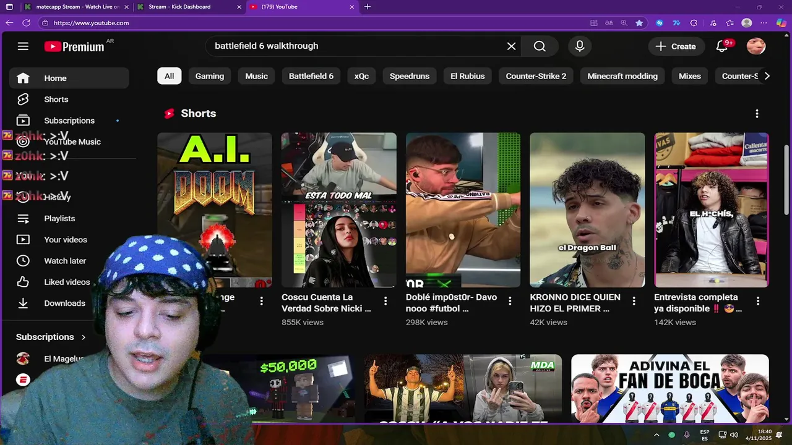Select the All filter chip

coord(169,76)
